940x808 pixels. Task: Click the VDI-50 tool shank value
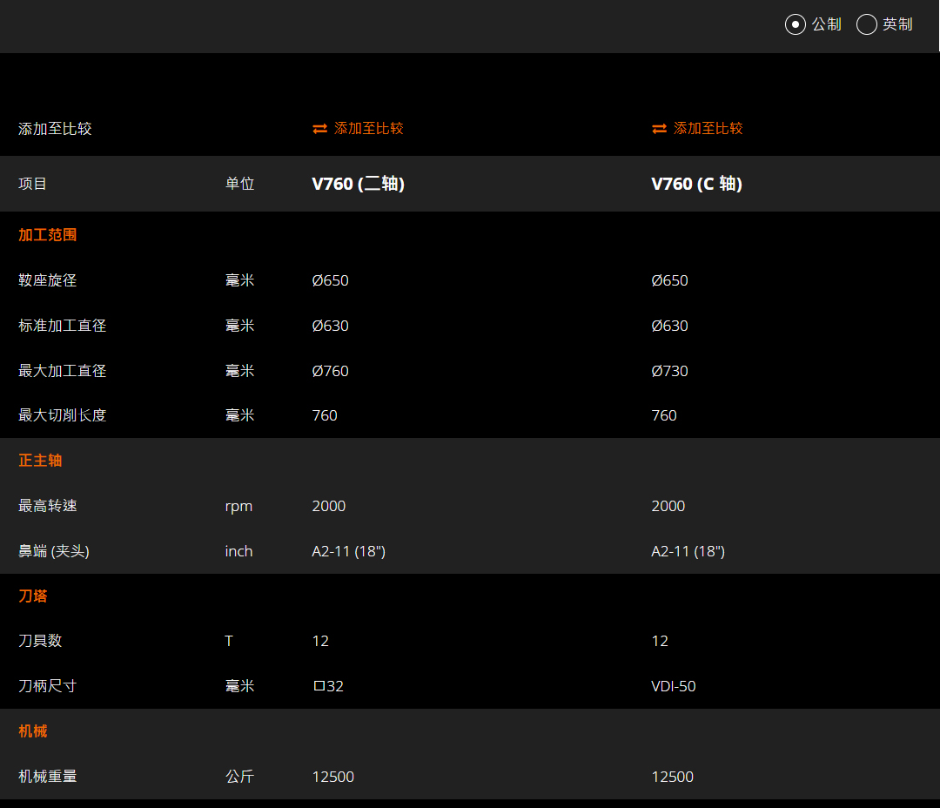coord(673,686)
